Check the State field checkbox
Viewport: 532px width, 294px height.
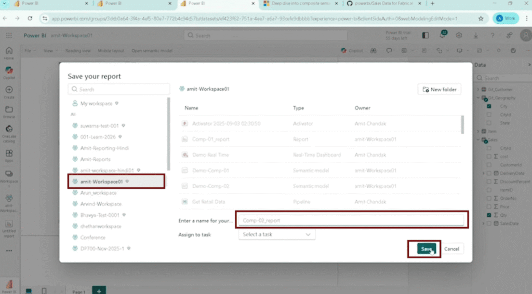[x=489, y=123]
